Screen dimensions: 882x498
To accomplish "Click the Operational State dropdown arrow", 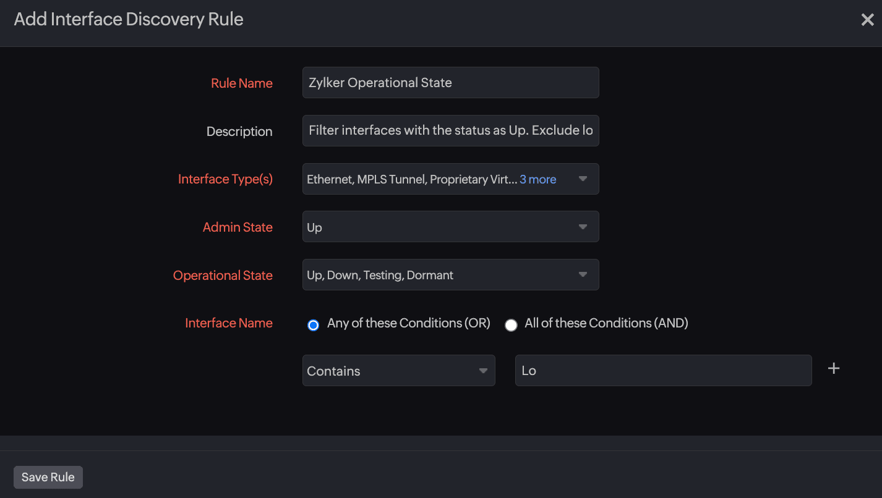I will [583, 274].
